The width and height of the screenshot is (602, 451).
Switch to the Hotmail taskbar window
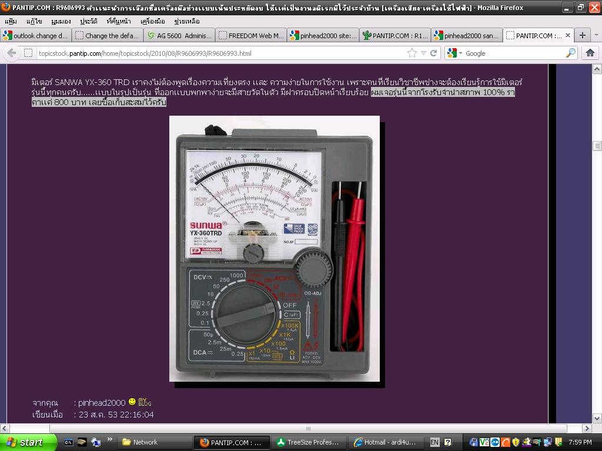pos(386,443)
